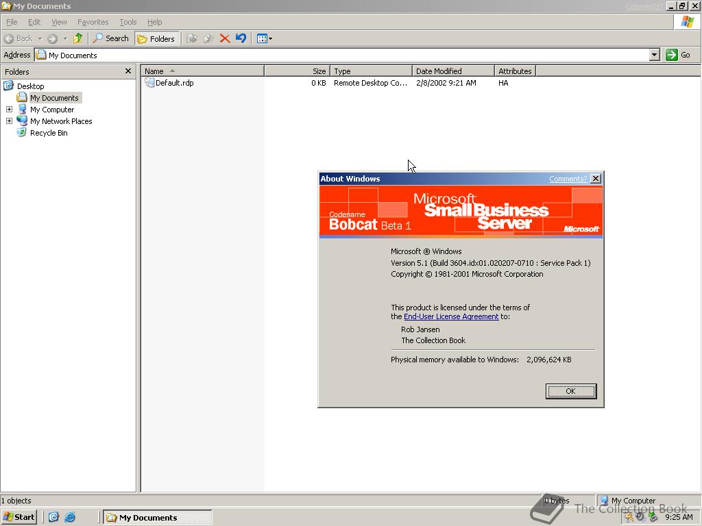The height and width of the screenshot is (526, 702).
Task: Open the Views dropdown in toolbar
Action: pos(264,38)
